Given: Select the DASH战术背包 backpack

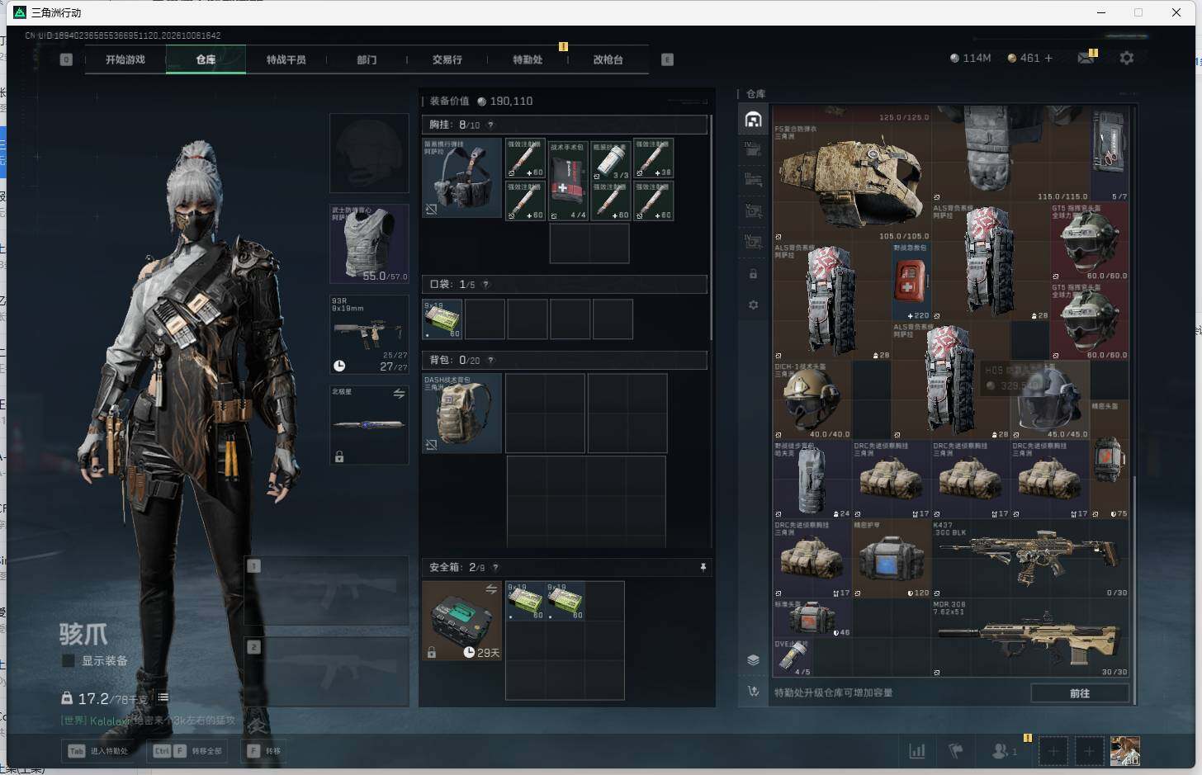Looking at the screenshot, I should pos(462,413).
